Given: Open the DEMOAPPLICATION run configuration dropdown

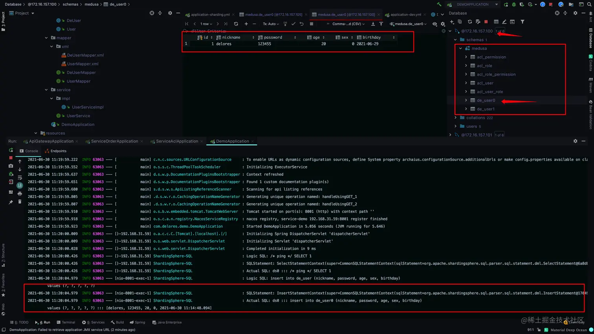Looking at the screenshot, I should [473, 4].
